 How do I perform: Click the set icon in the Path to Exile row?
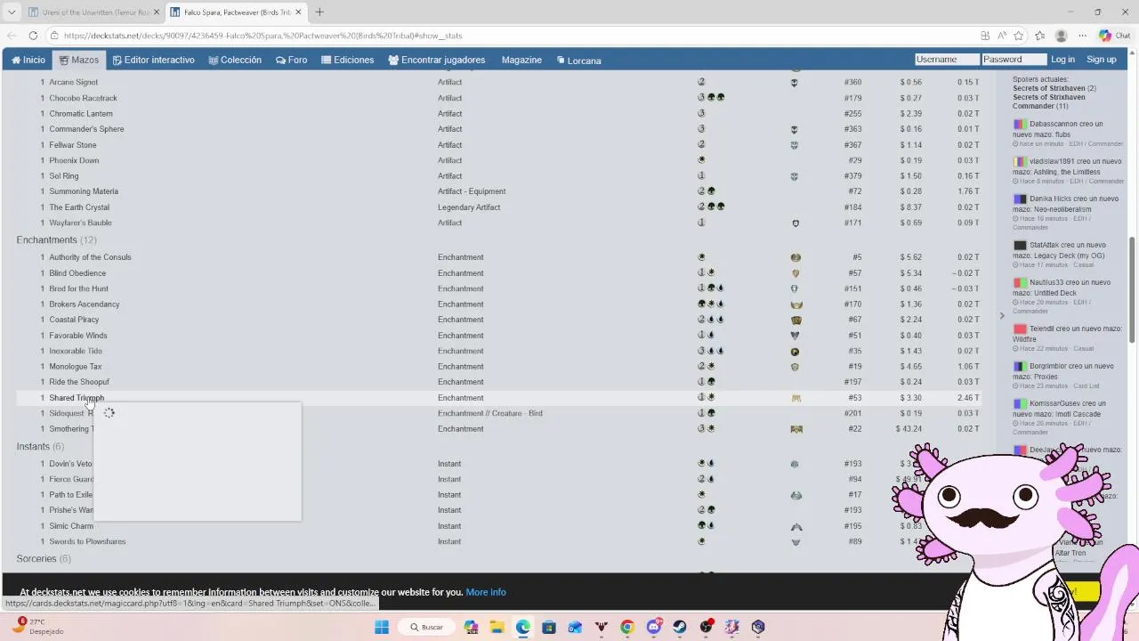point(796,495)
